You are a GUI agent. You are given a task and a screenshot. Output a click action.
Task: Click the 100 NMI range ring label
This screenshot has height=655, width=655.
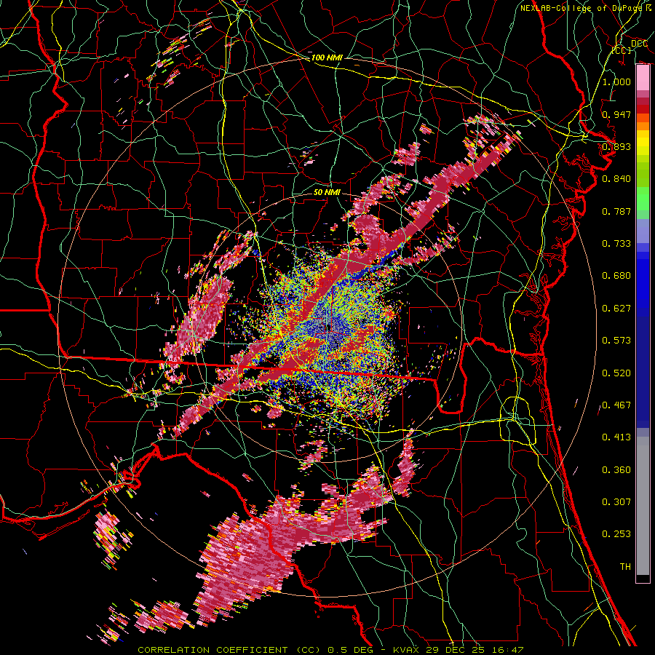point(327,57)
